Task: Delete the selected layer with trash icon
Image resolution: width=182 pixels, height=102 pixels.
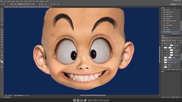Action: coord(179,69)
